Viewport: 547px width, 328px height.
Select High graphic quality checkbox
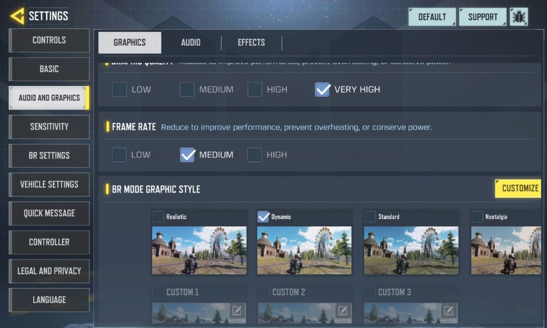pos(255,89)
